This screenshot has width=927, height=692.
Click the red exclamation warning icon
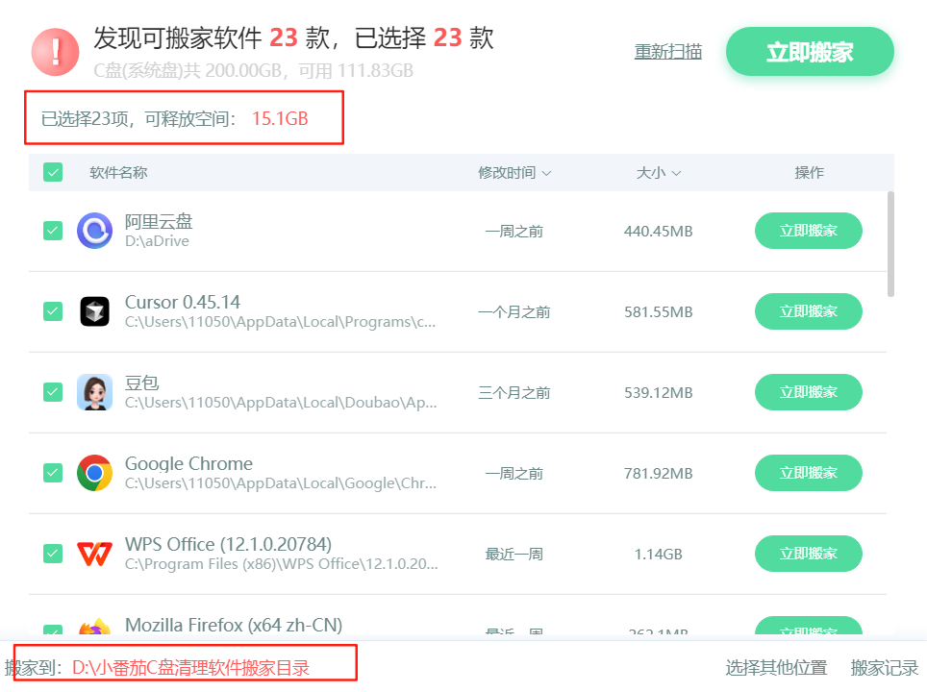tap(55, 52)
